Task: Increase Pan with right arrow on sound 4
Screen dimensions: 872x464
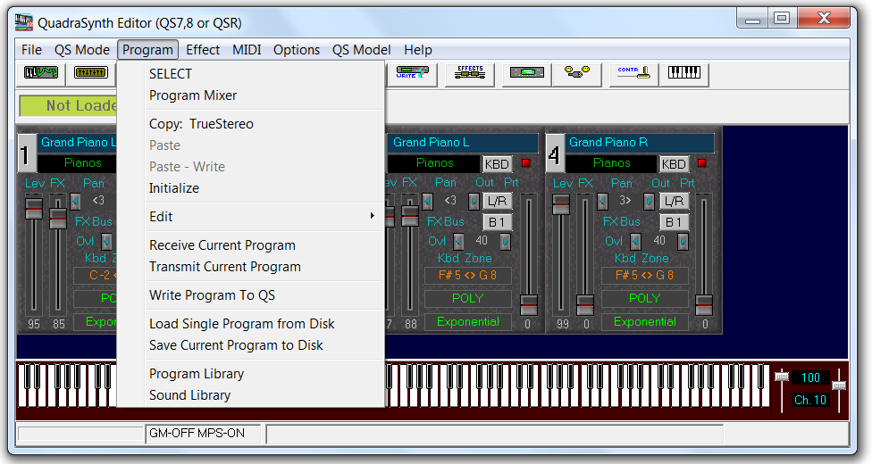Action: (x=649, y=202)
